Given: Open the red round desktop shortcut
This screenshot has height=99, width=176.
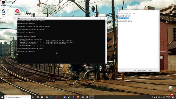Looking at the screenshot, I should (17, 12).
